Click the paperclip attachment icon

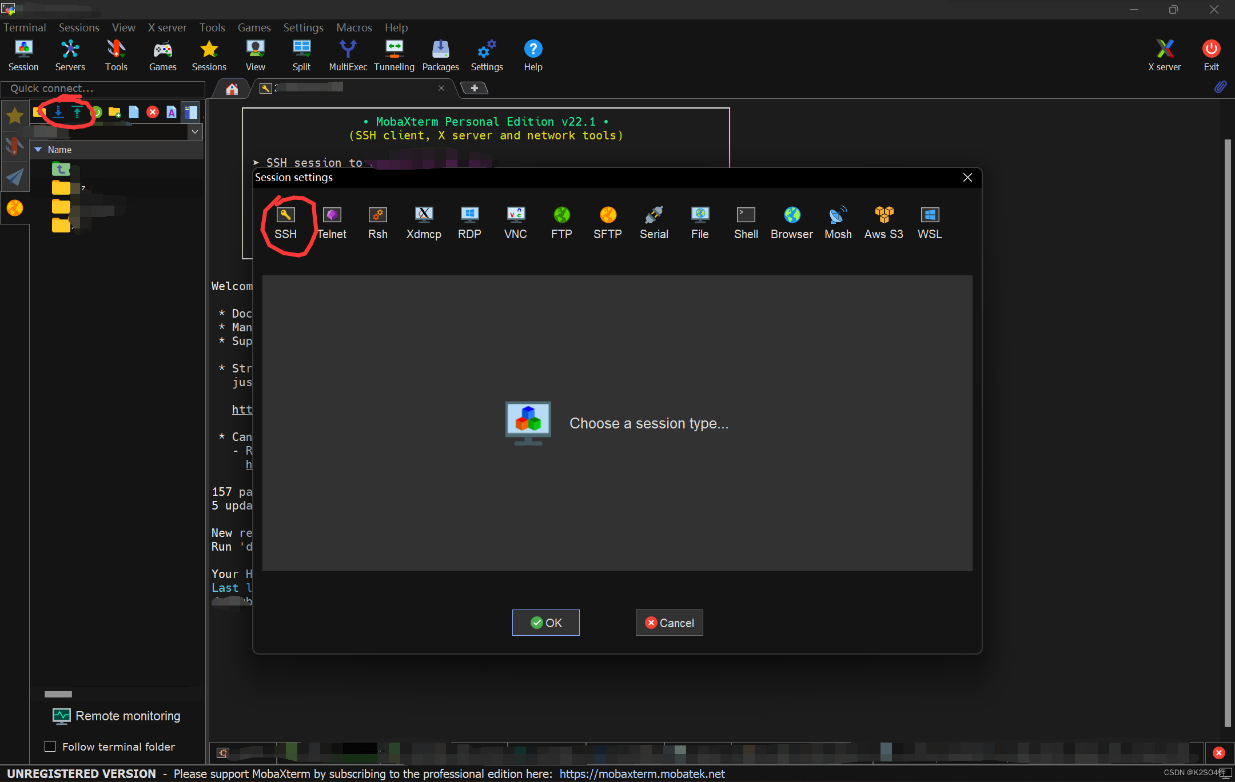1220,87
